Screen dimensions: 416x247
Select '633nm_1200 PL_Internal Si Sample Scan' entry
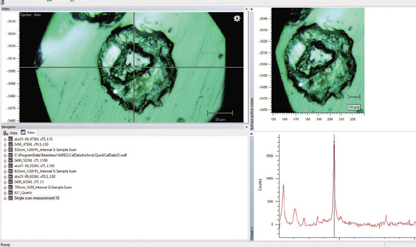[45, 171]
